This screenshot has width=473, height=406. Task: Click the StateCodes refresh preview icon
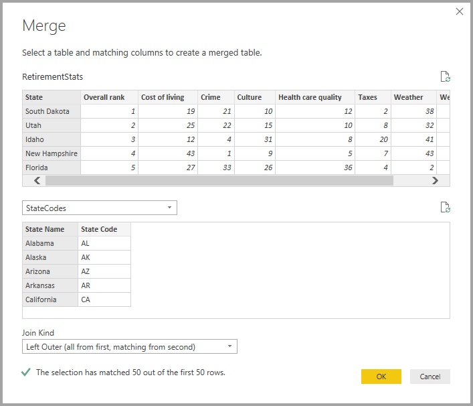446,207
